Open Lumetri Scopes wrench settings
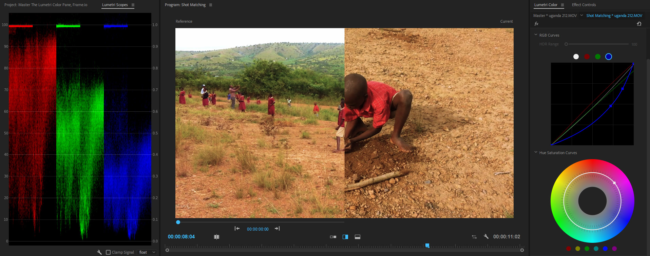Viewport: 650px width, 256px height. [99, 252]
